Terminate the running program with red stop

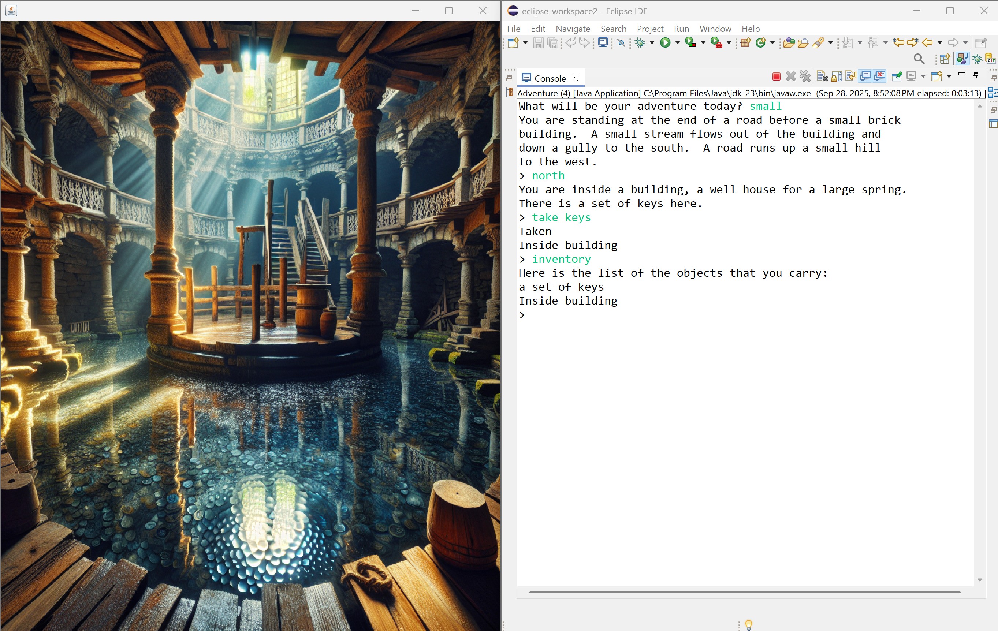(776, 76)
